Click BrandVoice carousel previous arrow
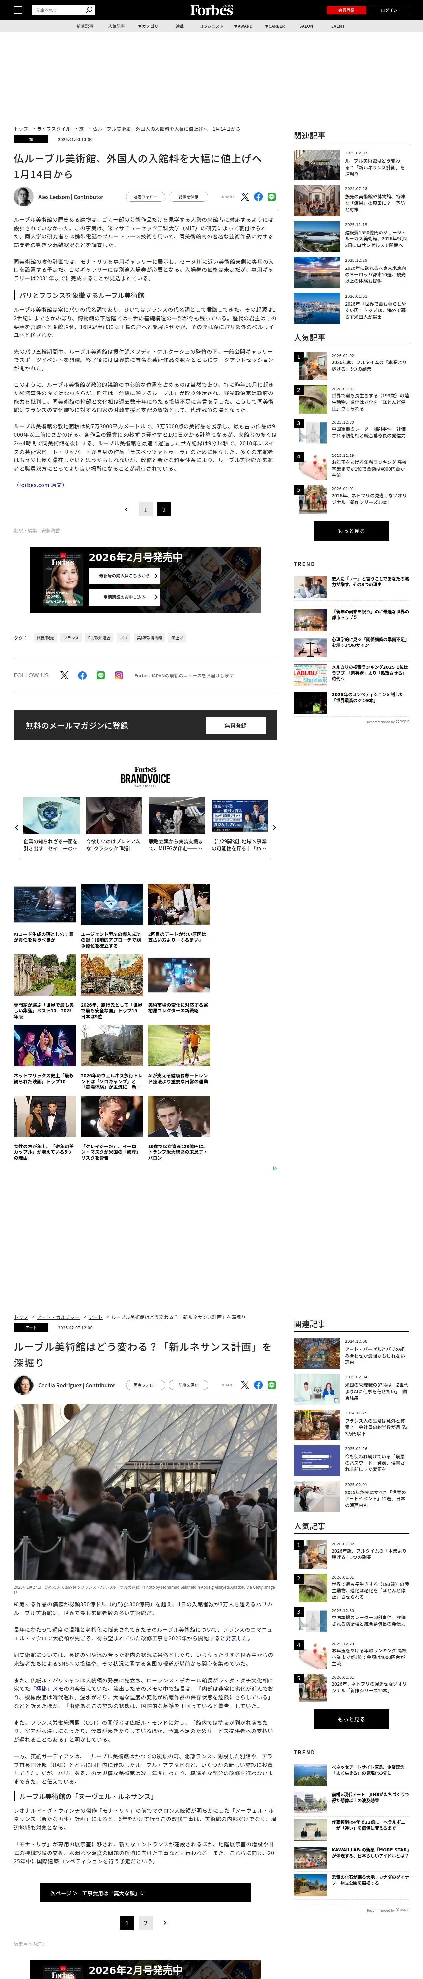The height and width of the screenshot is (1979, 423). pyautogui.click(x=17, y=828)
